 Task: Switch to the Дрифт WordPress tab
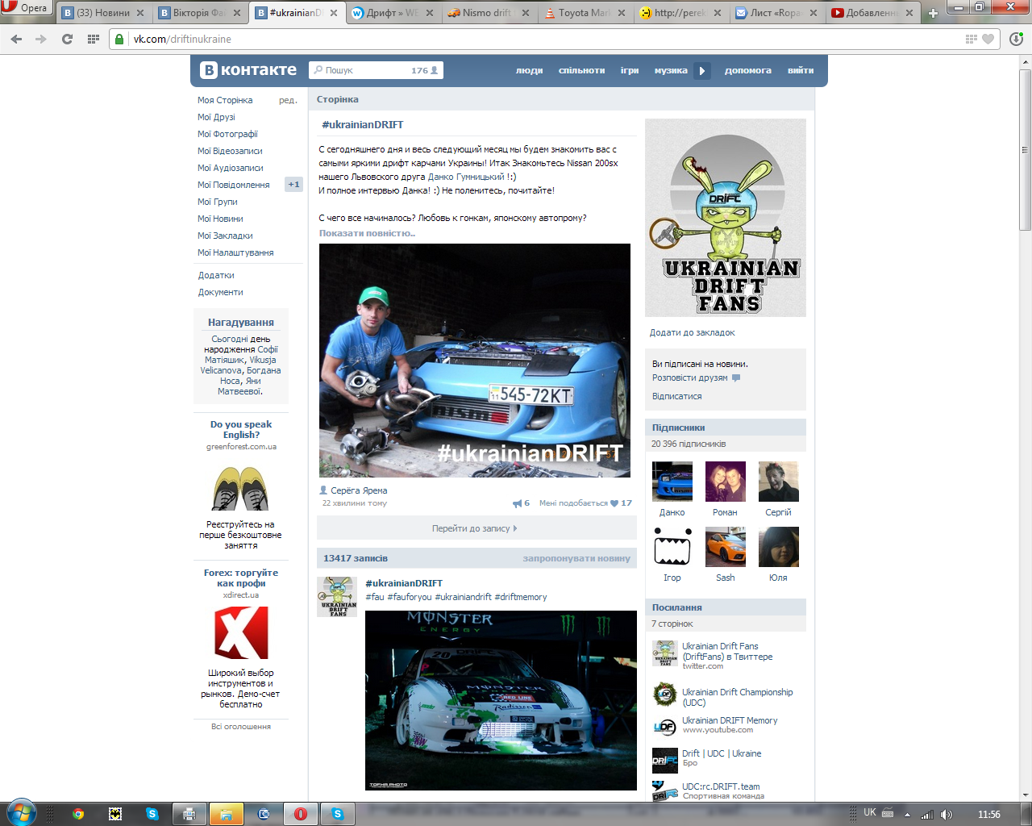click(394, 13)
